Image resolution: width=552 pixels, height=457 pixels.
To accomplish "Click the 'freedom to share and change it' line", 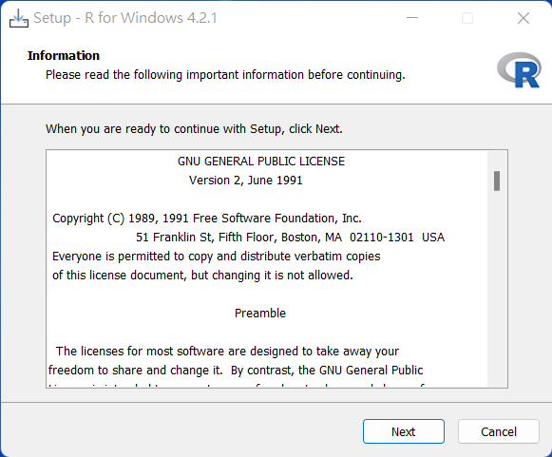I will click(236, 371).
